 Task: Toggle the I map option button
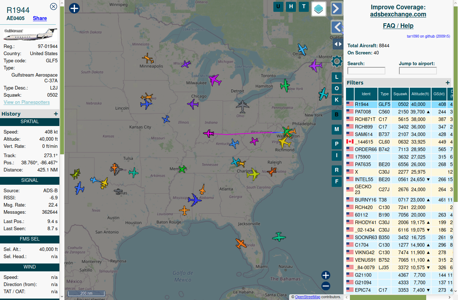[x=336, y=155]
